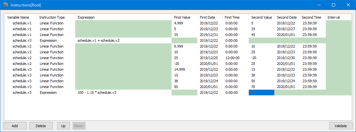
Task: Click the First Value column header
Action: point(184,17)
